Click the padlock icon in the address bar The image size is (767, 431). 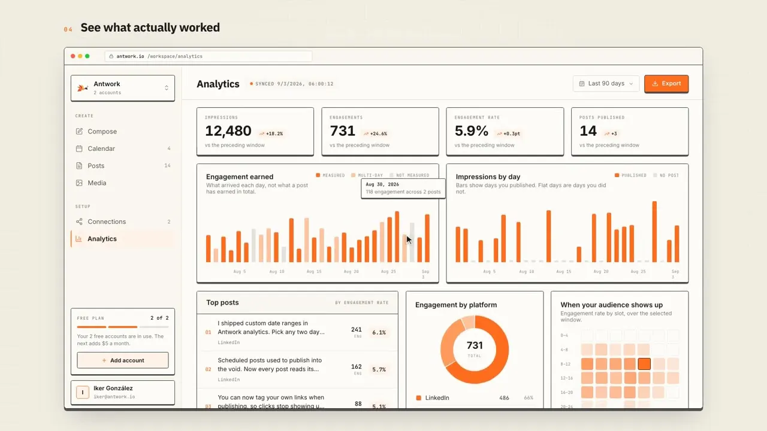coord(111,56)
